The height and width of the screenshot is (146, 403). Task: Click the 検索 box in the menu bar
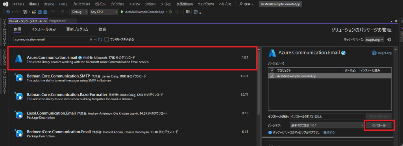tap(246, 4)
